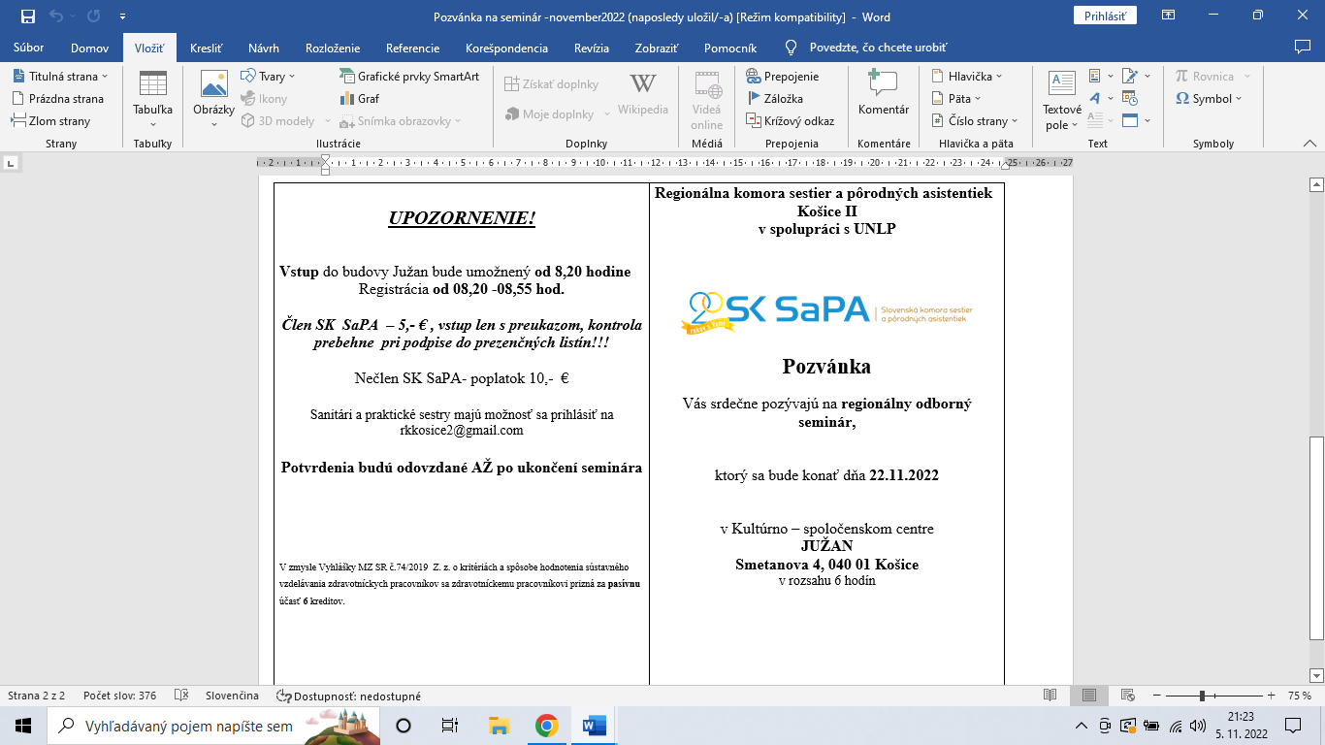Open Grafické prvky SmartArt

click(408, 76)
